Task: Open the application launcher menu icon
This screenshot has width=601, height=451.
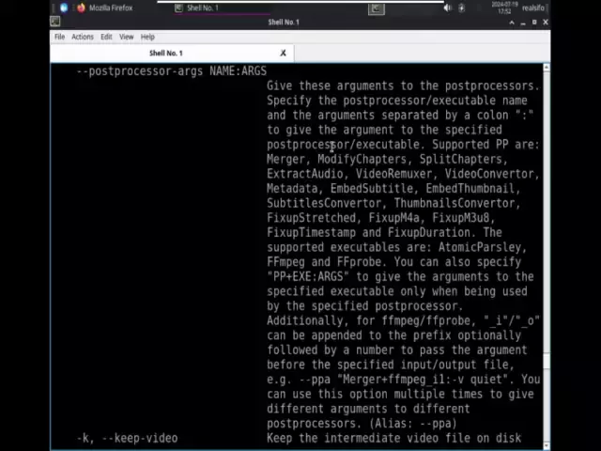Action: pyautogui.click(x=64, y=8)
